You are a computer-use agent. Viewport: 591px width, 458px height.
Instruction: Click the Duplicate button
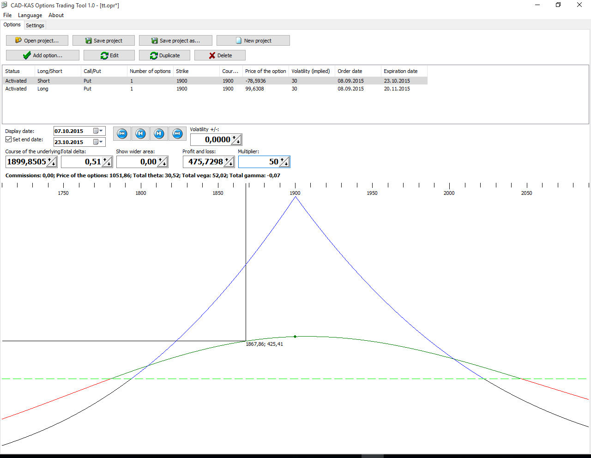pos(165,55)
